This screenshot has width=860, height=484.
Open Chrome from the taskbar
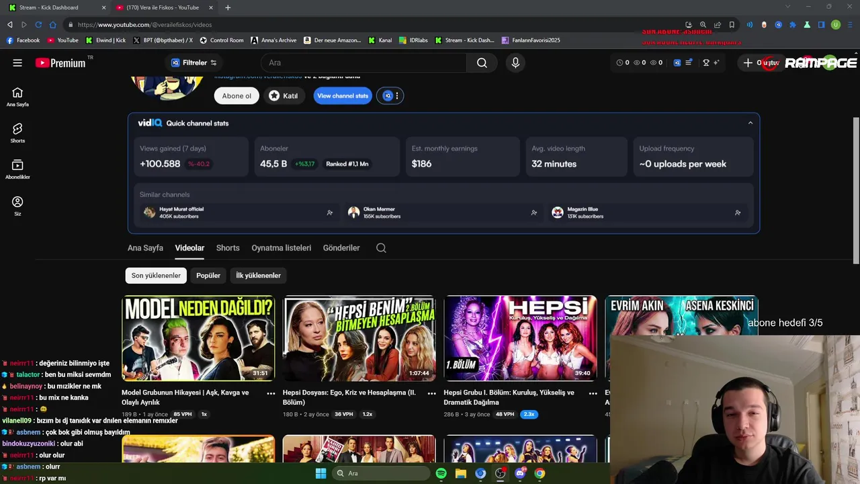tap(540, 473)
